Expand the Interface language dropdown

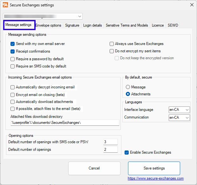(x=179, y=110)
